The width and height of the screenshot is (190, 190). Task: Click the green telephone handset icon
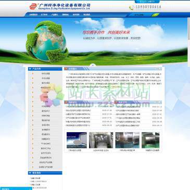(131, 8)
